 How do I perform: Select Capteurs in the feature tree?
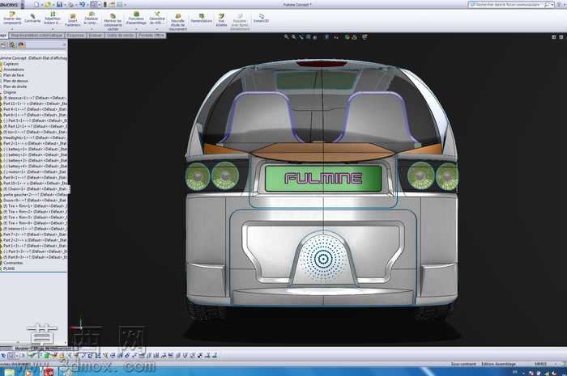pos(11,64)
